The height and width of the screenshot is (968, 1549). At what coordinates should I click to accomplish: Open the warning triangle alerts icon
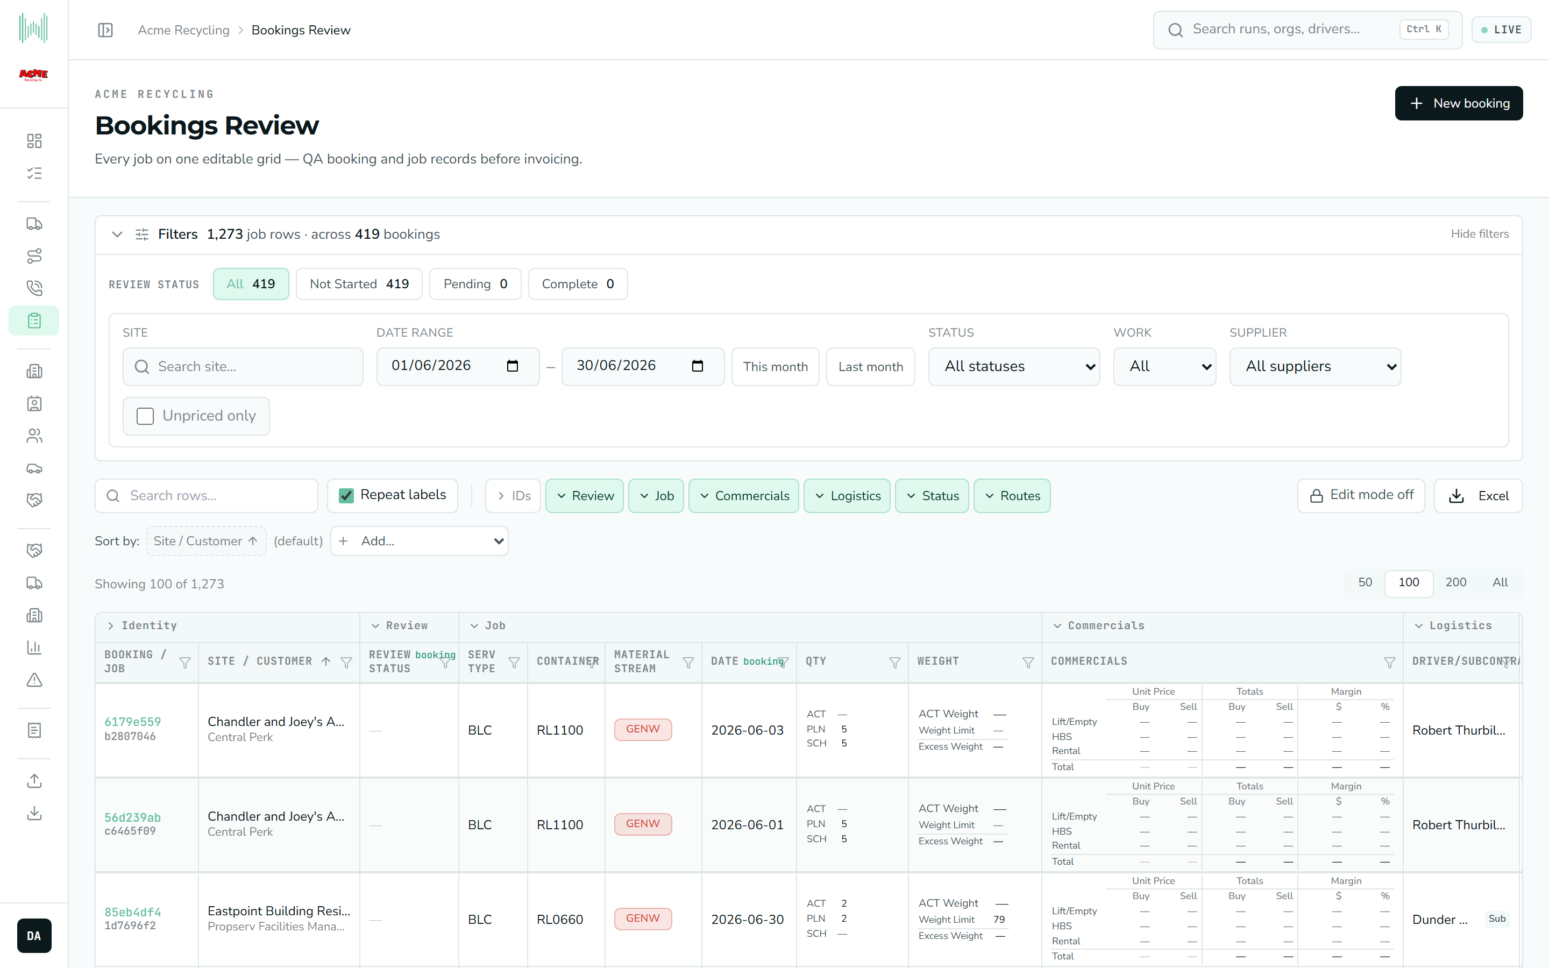coord(34,680)
